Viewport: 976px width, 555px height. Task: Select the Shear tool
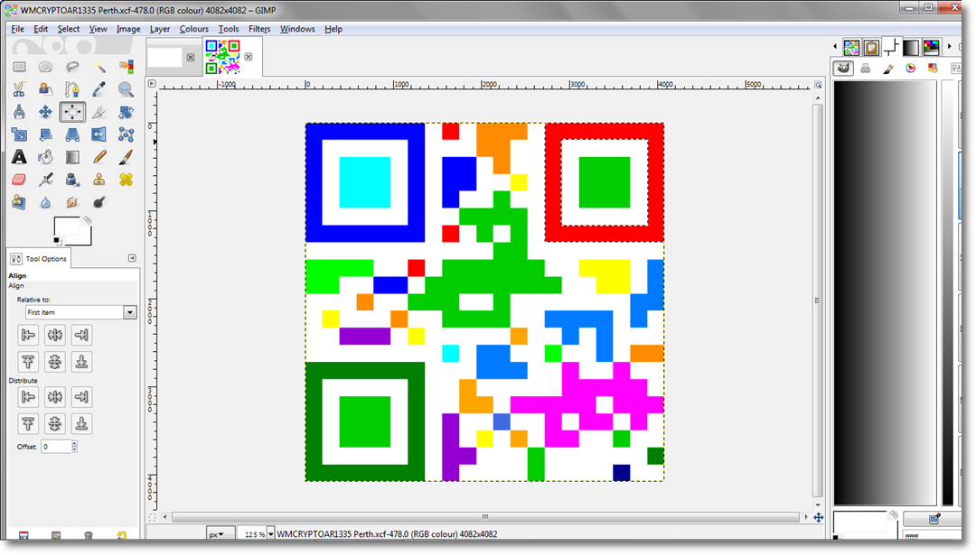pyautogui.click(x=45, y=134)
